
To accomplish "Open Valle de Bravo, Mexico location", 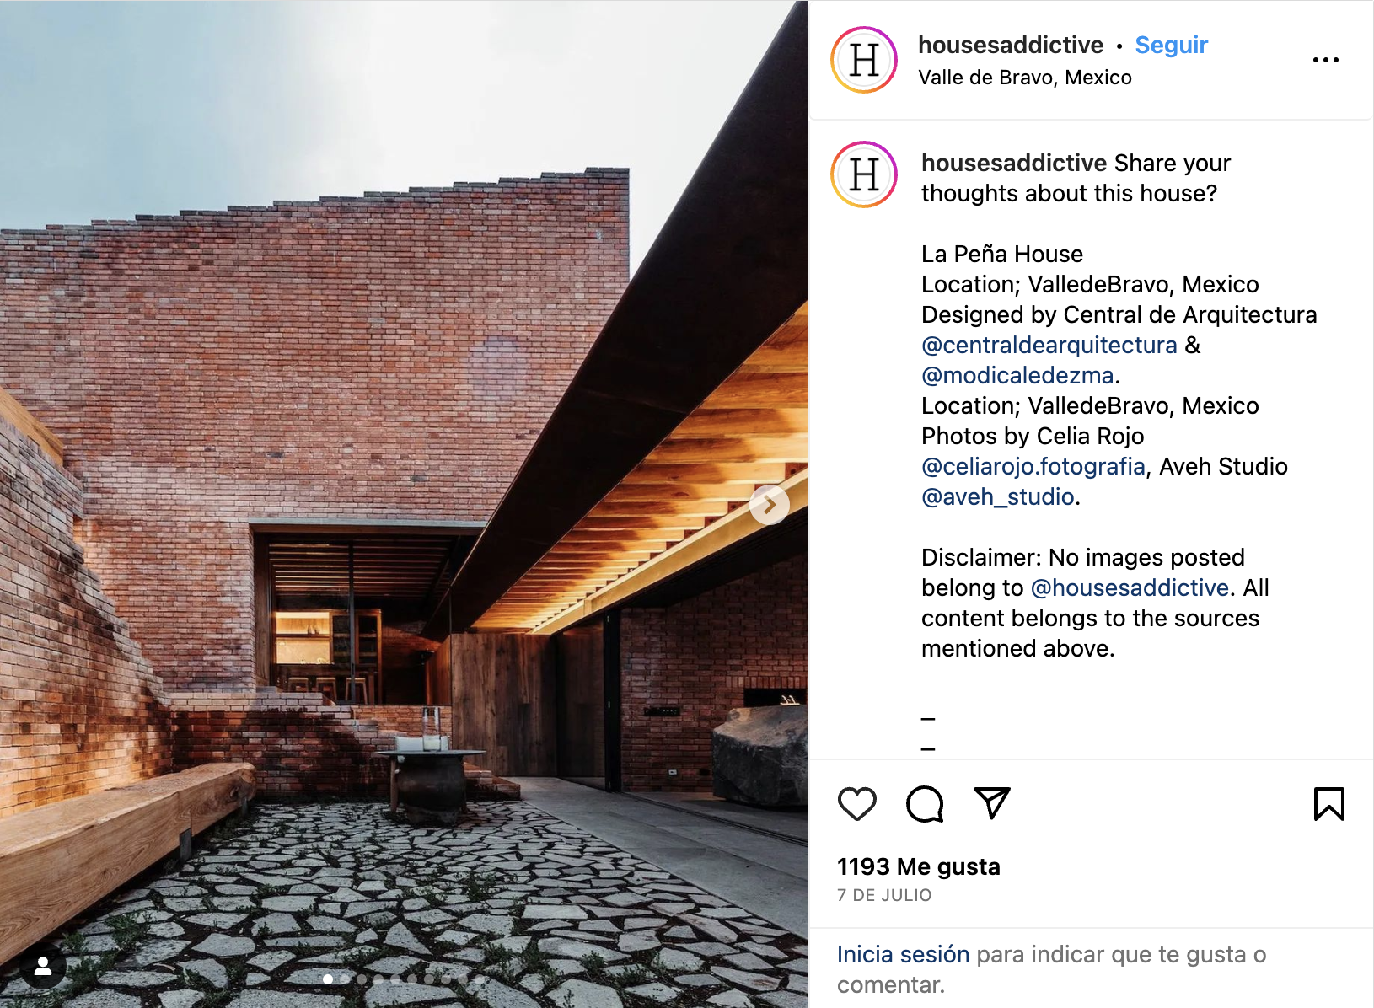I will pyautogui.click(x=1024, y=78).
